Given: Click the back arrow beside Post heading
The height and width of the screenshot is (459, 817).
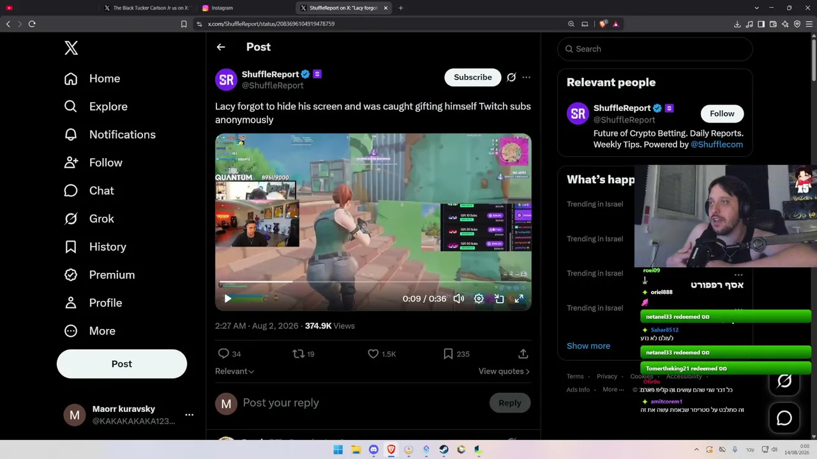Looking at the screenshot, I should (221, 47).
